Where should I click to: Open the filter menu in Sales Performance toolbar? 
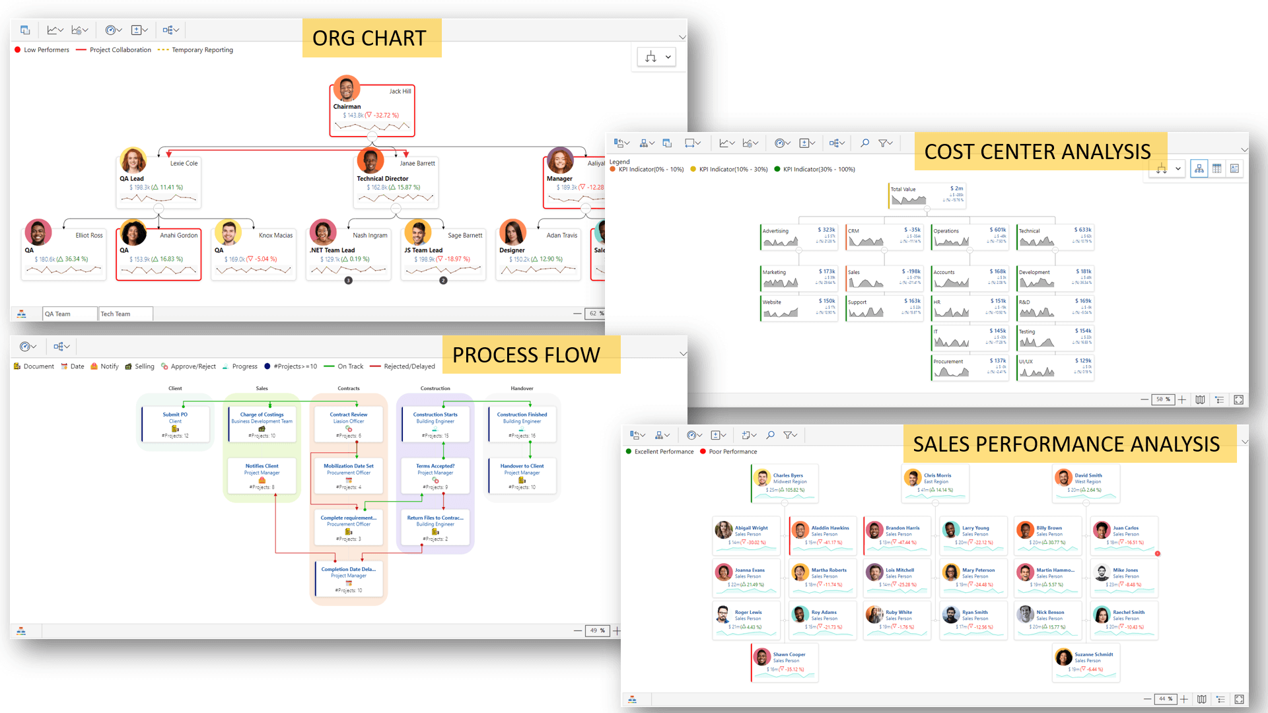pyautogui.click(x=791, y=435)
